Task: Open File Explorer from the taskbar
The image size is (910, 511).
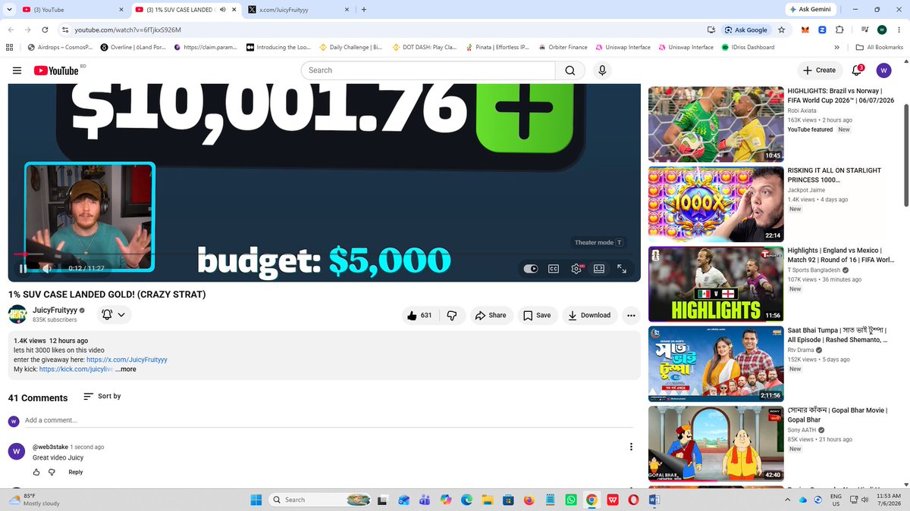Action: coord(488,500)
